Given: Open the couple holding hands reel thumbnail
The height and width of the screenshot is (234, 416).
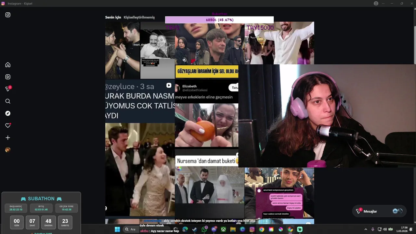Looking at the screenshot, I should coord(123,50).
